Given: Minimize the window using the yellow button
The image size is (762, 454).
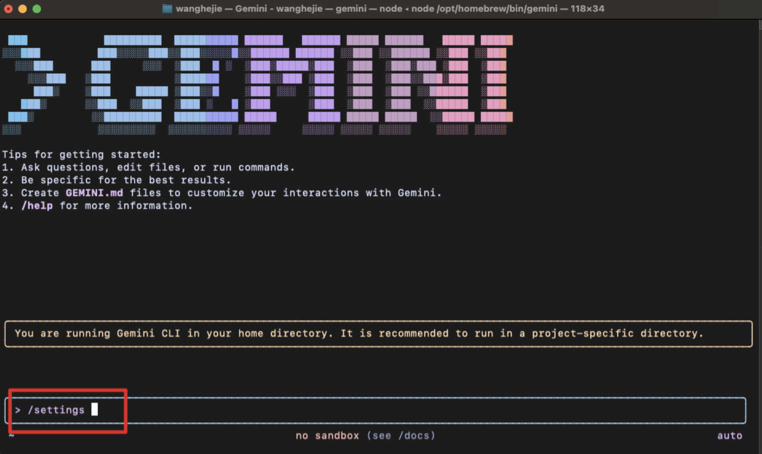Looking at the screenshot, I should coord(22,9).
